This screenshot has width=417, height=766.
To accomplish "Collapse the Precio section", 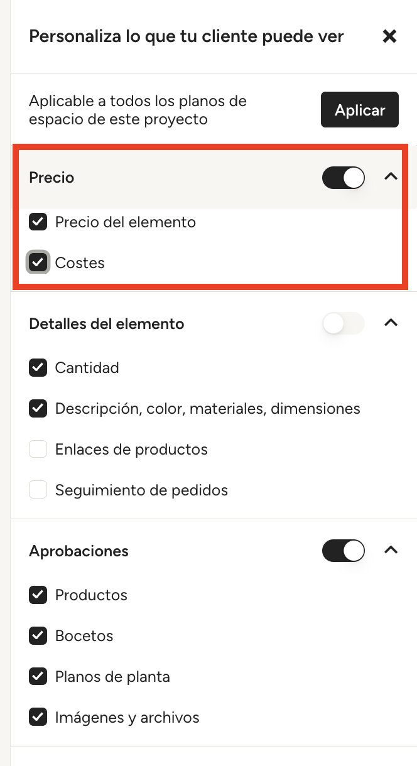I will 391,177.
